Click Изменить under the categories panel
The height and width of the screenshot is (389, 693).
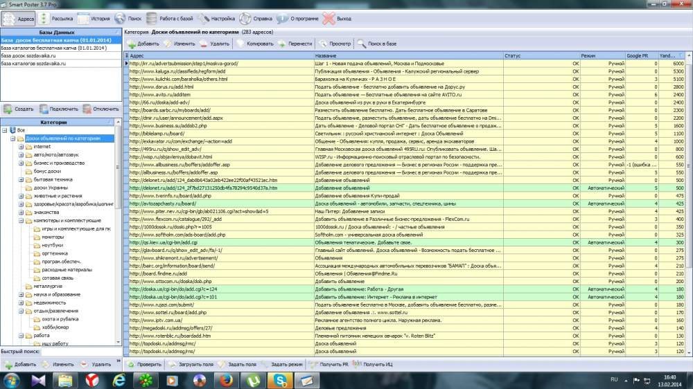pyautogui.click(x=58, y=364)
